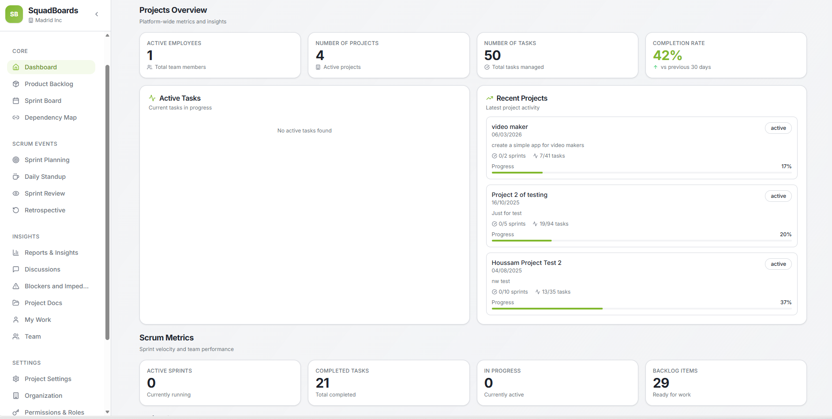Click the Active Employees card

(220, 55)
